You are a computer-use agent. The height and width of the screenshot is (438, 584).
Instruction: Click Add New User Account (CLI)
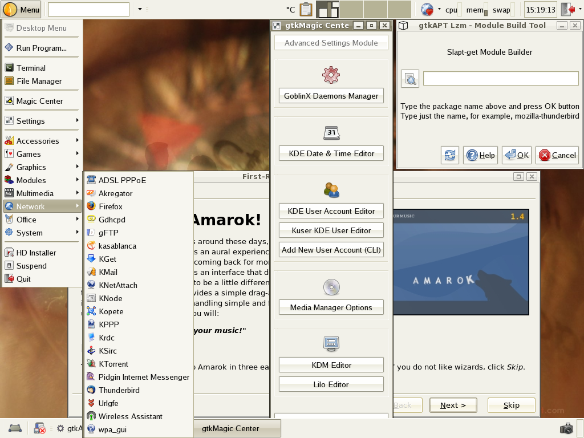tap(331, 250)
